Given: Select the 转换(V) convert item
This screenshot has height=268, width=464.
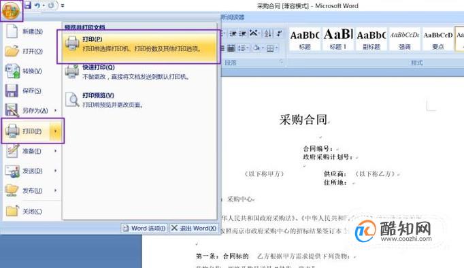Looking at the screenshot, I should 24,71.
